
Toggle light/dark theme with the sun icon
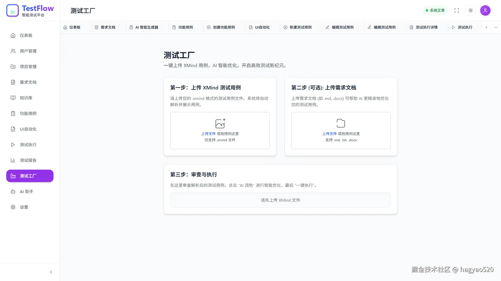(x=471, y=10)
